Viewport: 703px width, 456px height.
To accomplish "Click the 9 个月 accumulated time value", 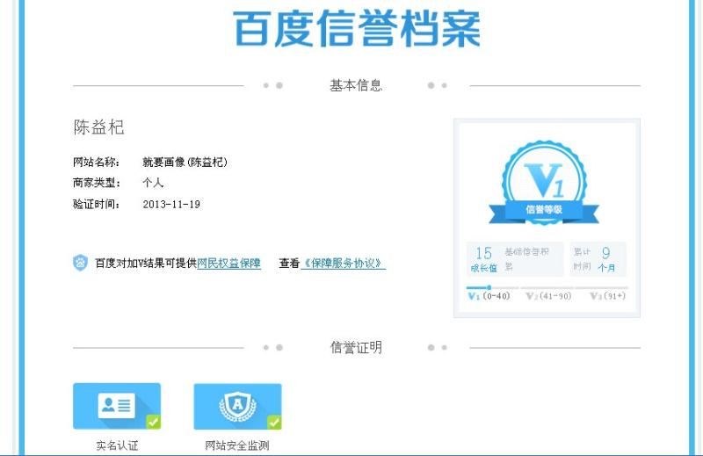I will coord(606,259).
